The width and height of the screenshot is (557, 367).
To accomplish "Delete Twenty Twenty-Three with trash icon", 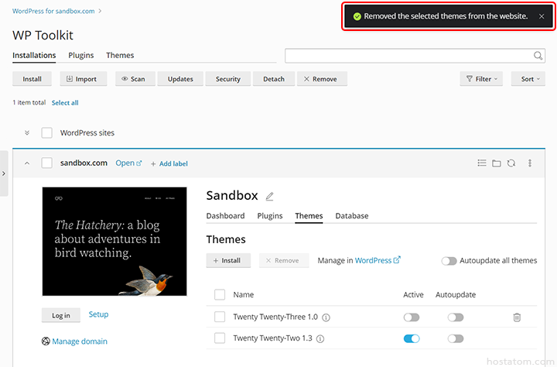I will [x=517, y=317].
